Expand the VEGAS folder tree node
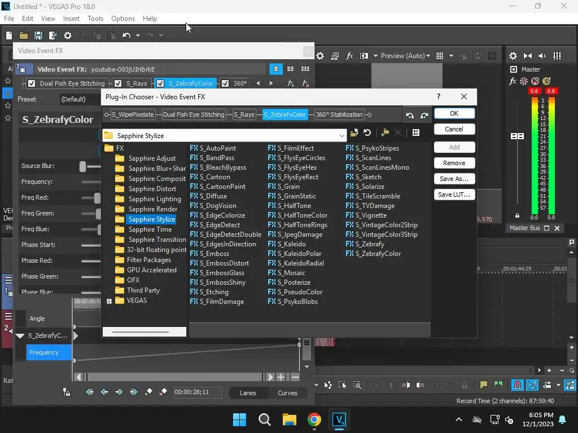Viewport: 578px width, 433px height. 109,301
